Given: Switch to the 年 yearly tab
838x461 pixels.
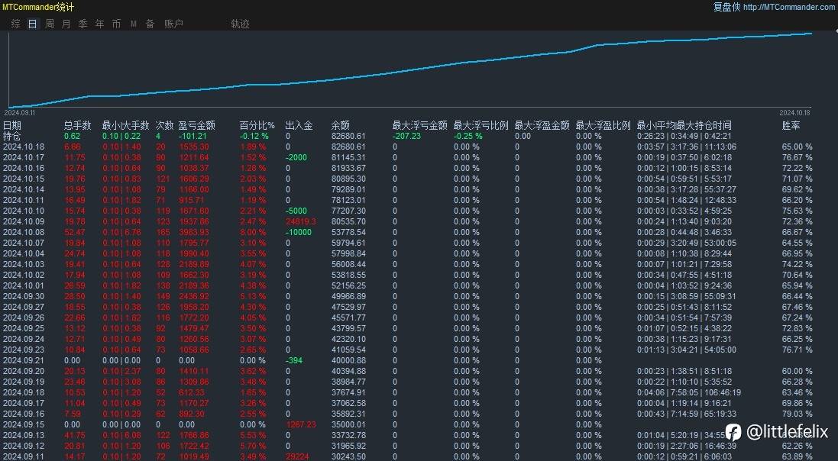Looking at the screenshot, I should point(99,24).
